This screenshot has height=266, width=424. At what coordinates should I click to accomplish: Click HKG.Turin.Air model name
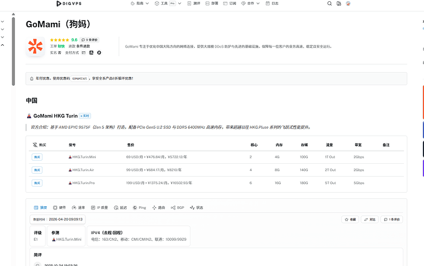[81, 170]
